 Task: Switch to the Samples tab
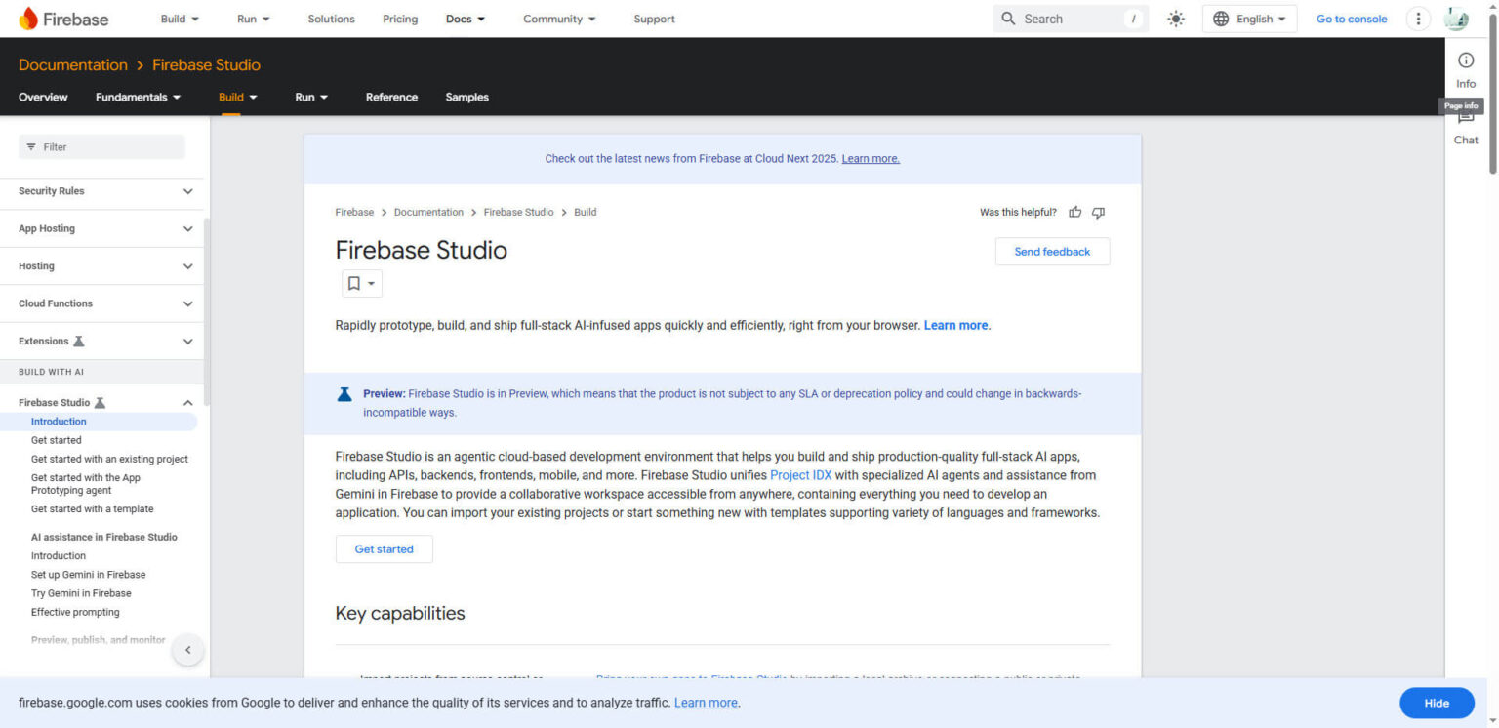point(466,97)
